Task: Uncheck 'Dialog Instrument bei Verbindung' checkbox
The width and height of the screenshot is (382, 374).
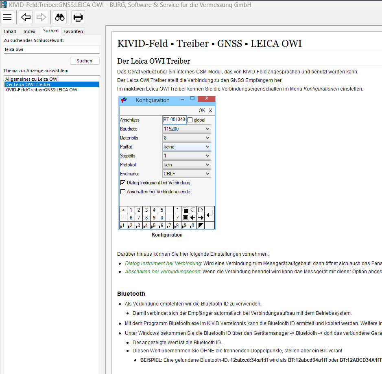Action: 123,183
